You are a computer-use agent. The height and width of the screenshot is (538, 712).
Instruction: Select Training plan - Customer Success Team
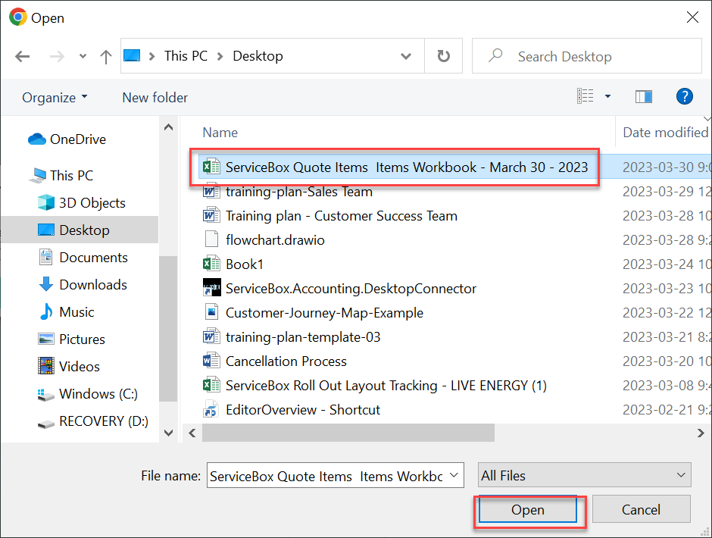pyautogui.click(x=342, y=216)
